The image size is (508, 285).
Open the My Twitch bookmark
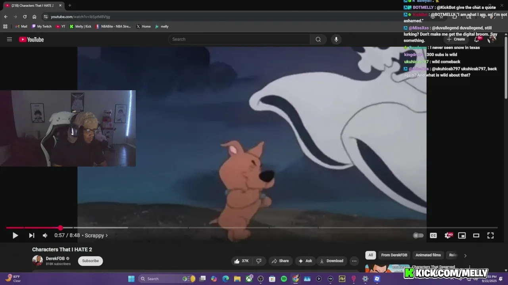point(42,27)
